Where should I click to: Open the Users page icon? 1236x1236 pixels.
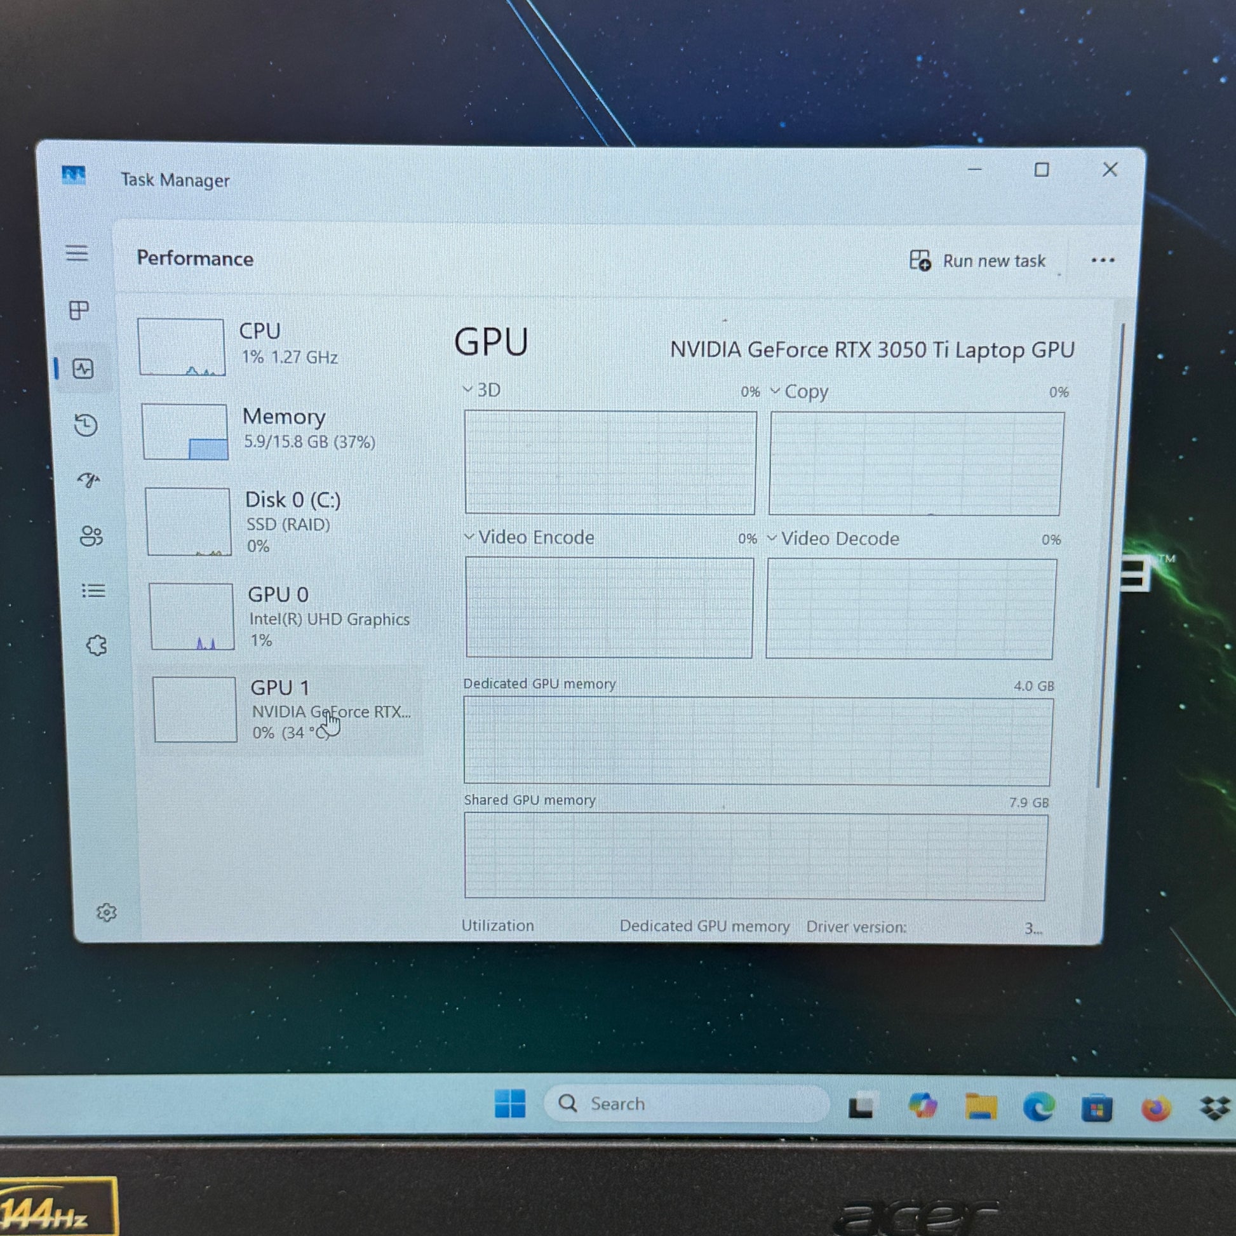(x=91, y=536)
